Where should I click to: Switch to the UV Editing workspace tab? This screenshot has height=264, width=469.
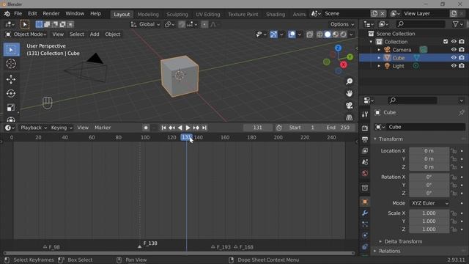[208, 15]
